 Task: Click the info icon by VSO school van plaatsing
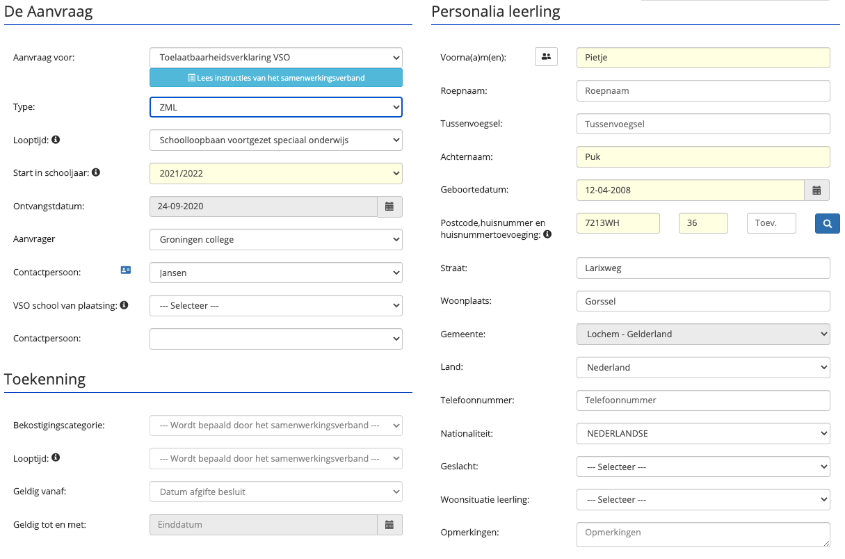pyautogui.click(x=124, y=305)
